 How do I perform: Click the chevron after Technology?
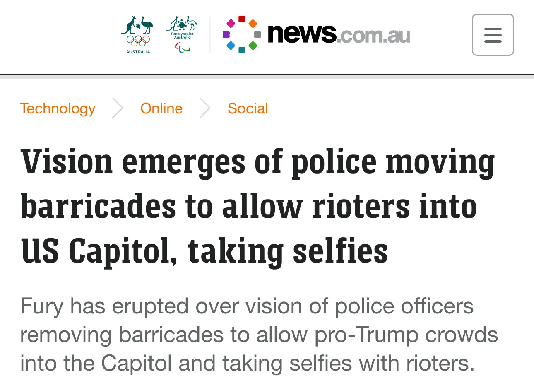point(118,108)
